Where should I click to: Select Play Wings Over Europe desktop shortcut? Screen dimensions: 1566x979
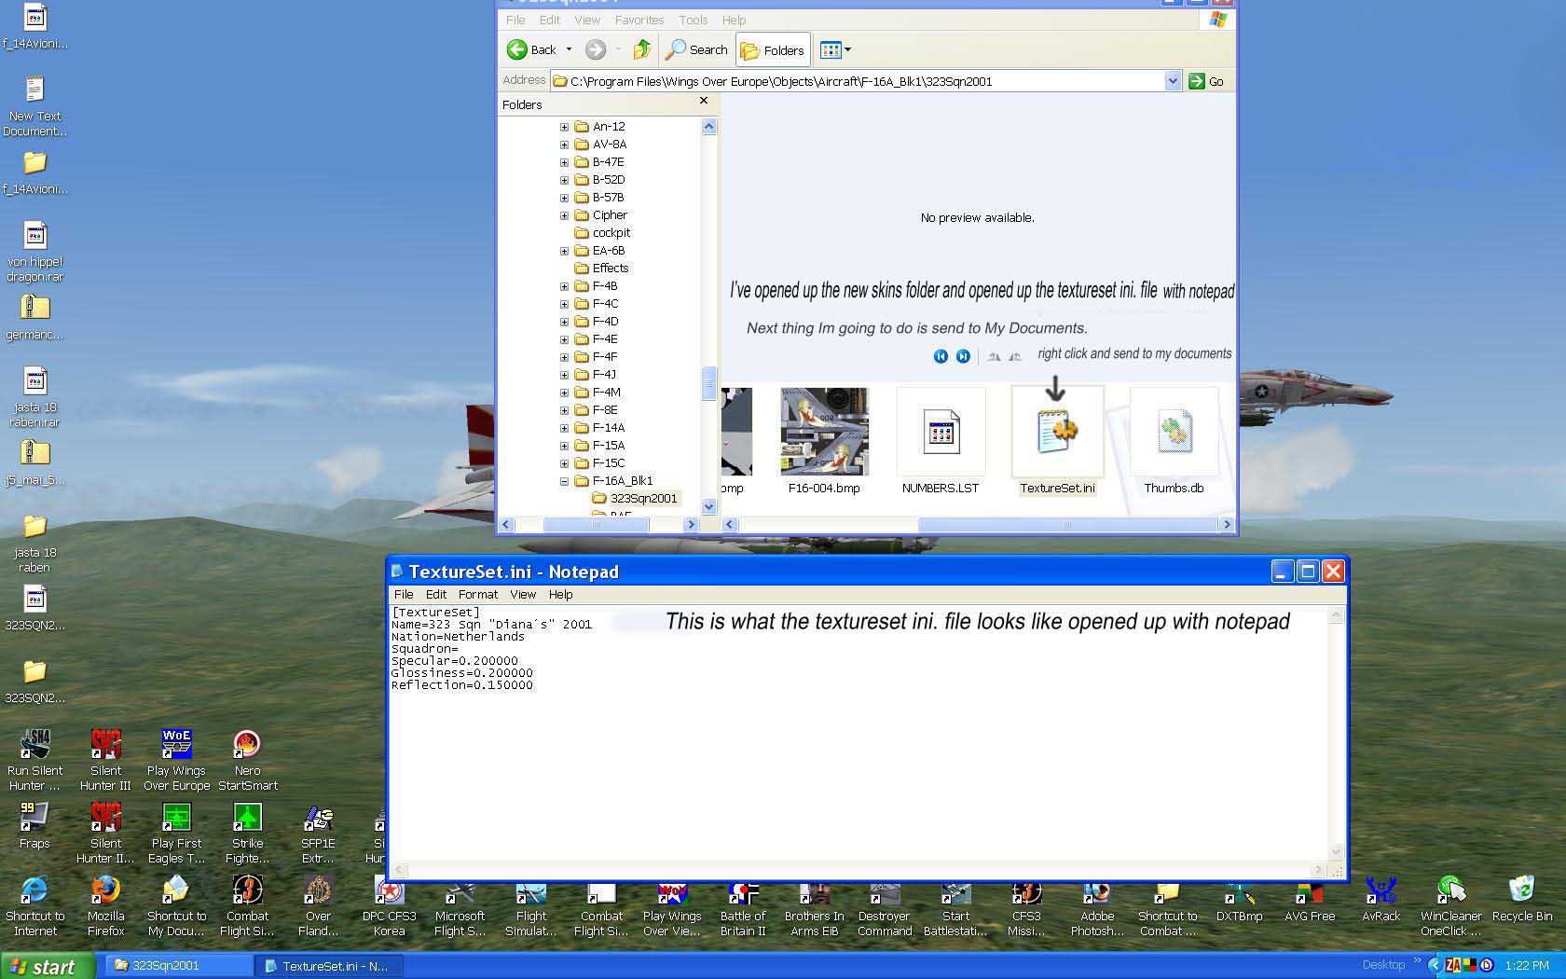coord(176,760)
